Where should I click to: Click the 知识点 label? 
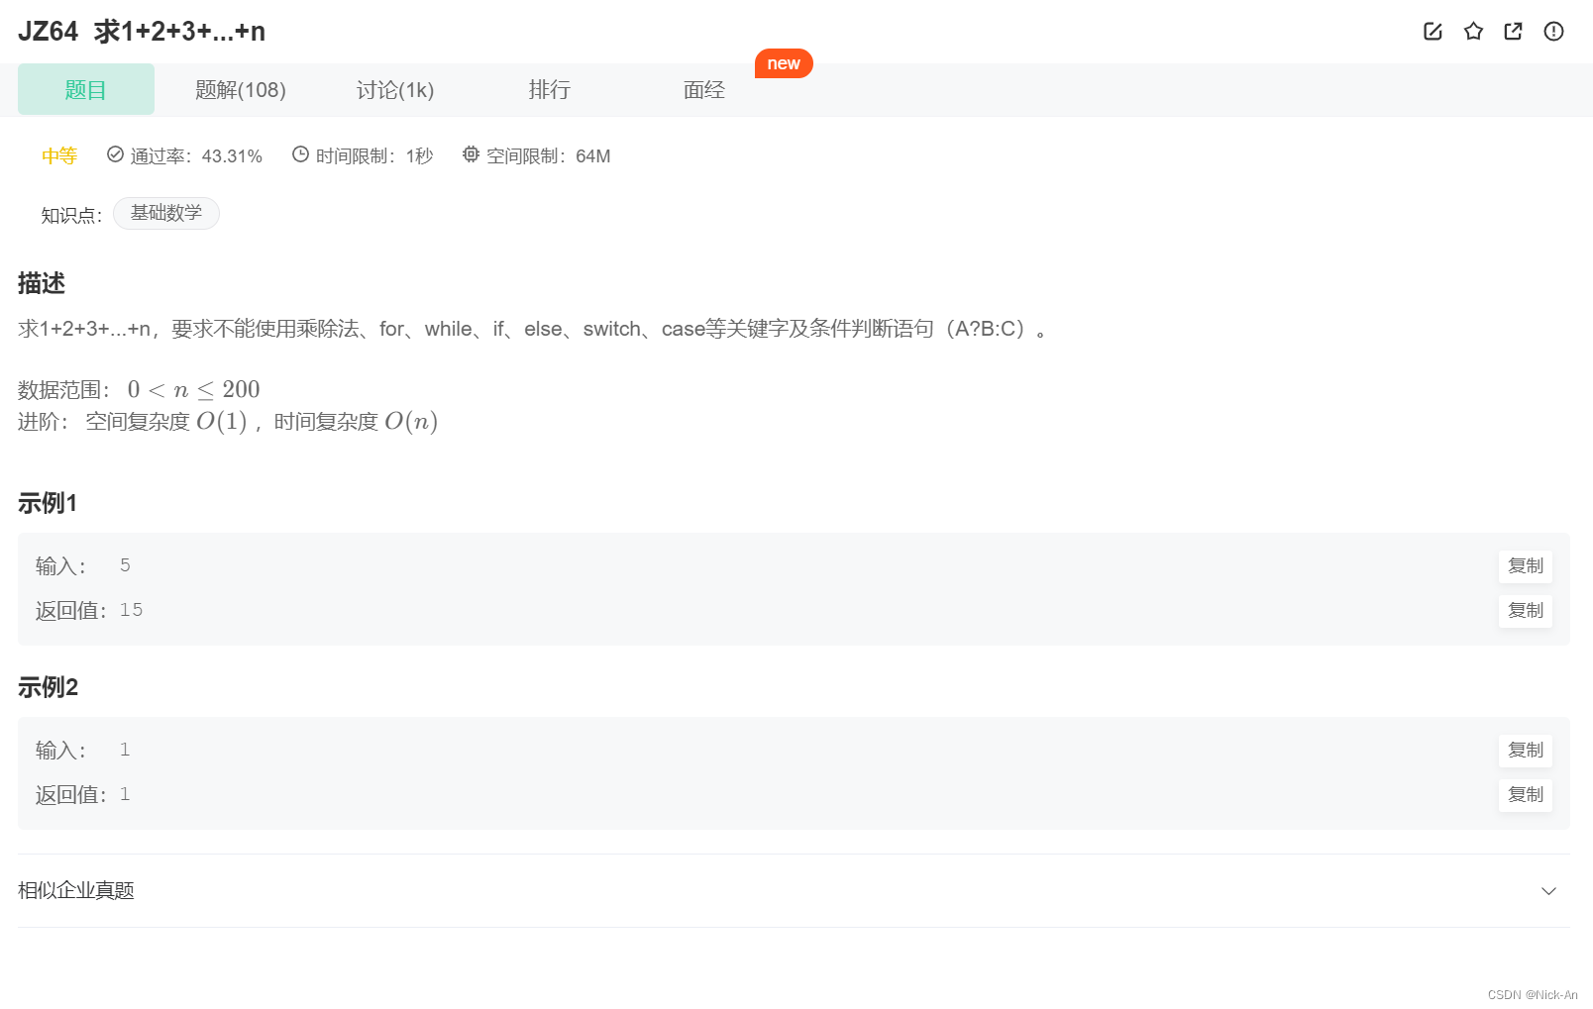coord(71,215)
